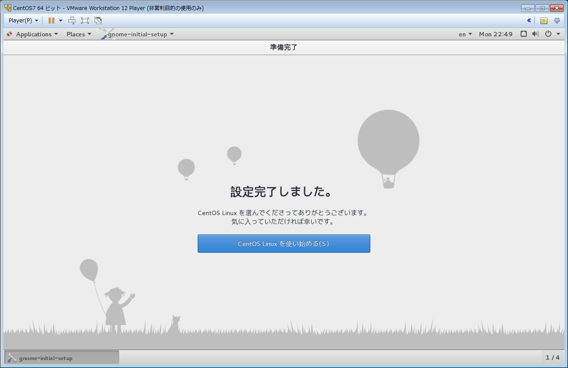Click the speaker volume icon in GNOME panel
568x368 pixels.
[x=535, y=34]
